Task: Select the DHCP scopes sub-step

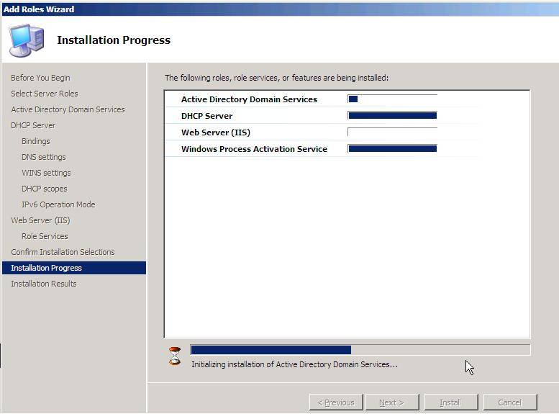Action: (x=44, y=189)
